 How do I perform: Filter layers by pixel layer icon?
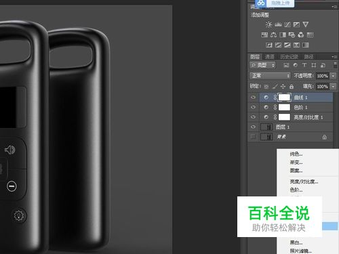tap(286, 65)
